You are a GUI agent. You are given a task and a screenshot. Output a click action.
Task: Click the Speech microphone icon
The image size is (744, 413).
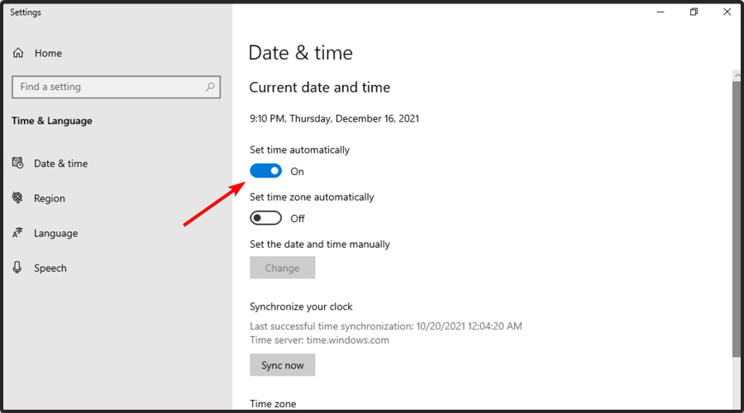pos(17,268)
